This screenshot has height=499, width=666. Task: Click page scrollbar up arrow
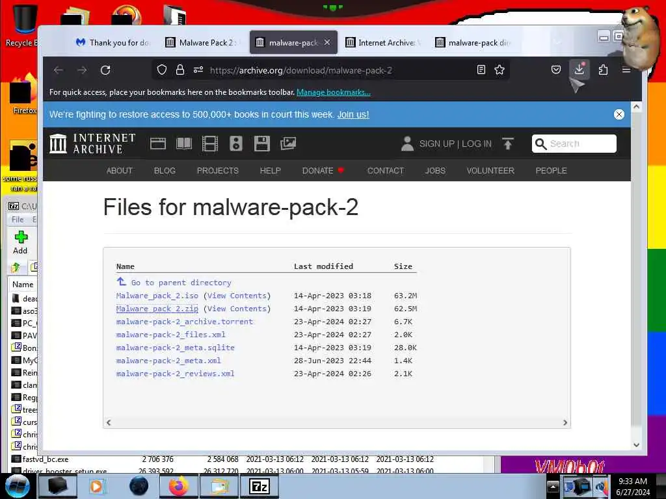(636, 107)
